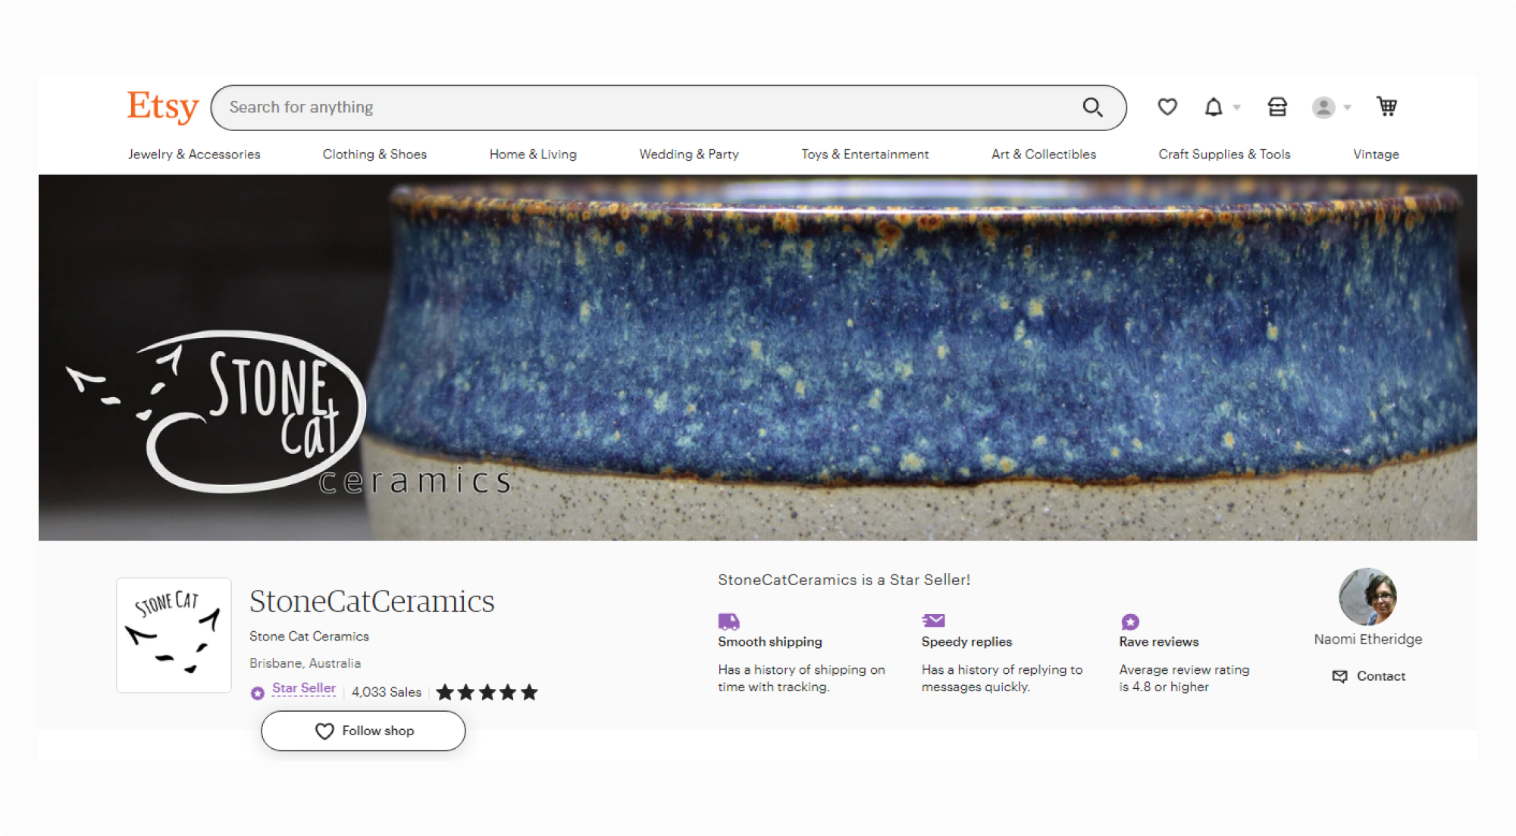
Task: Open Wedding & Party category
Action: [689, 154]
